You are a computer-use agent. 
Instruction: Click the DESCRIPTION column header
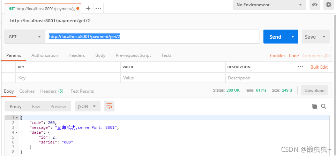pos(239,67)
